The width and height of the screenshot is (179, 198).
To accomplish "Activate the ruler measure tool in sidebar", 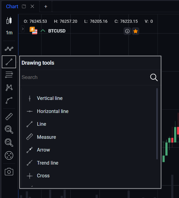I will point(9,116).
